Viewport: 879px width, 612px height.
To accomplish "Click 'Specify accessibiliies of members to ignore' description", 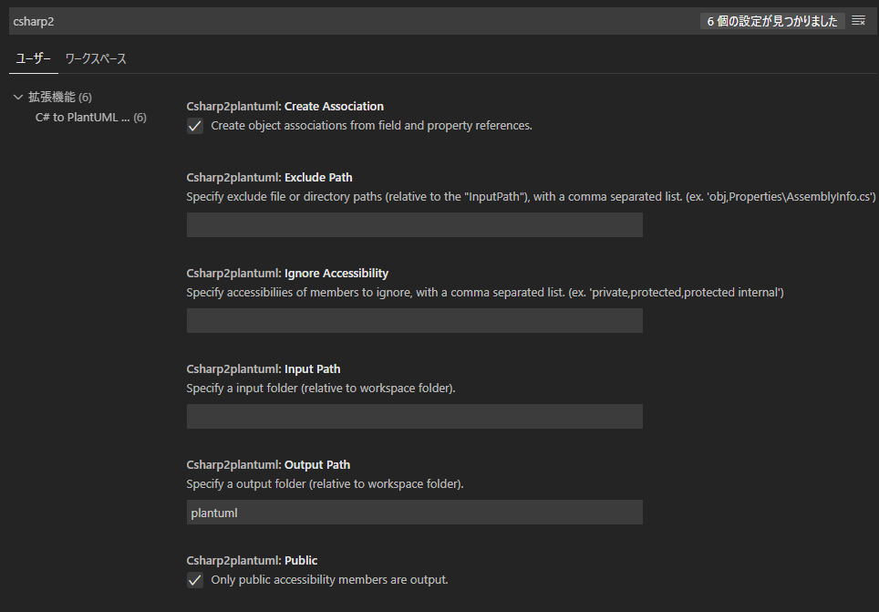I will (485, 293).
